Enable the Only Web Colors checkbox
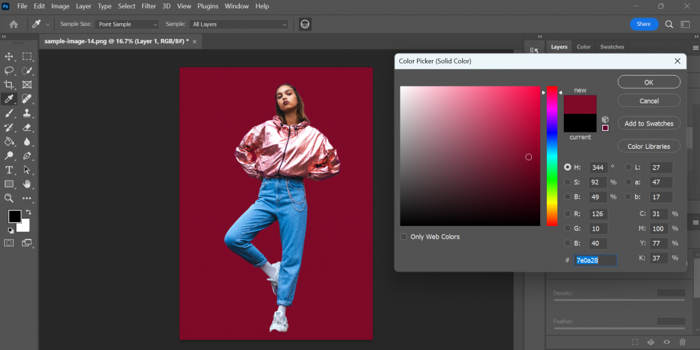The image size is (700, 350). click(x=404, y=237)
